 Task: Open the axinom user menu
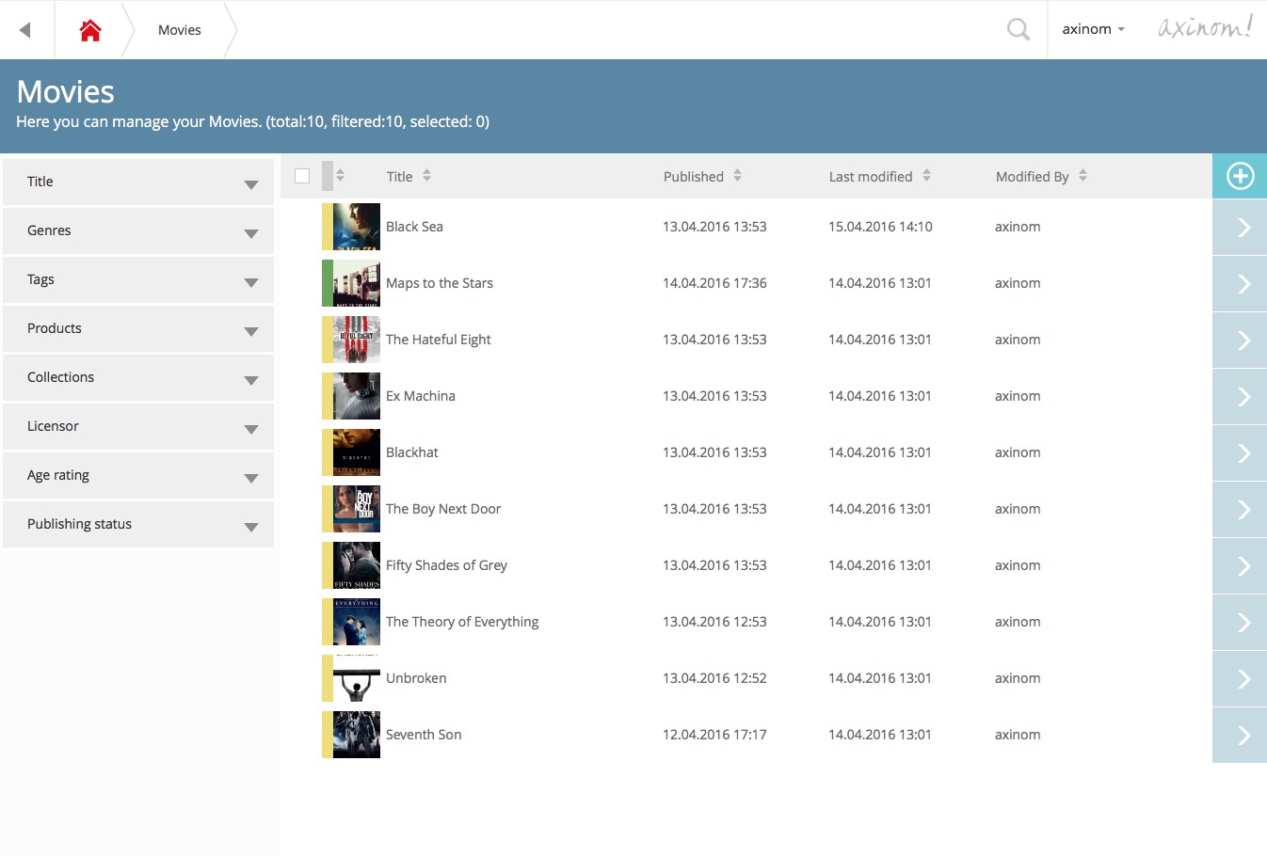(1093, 30)
